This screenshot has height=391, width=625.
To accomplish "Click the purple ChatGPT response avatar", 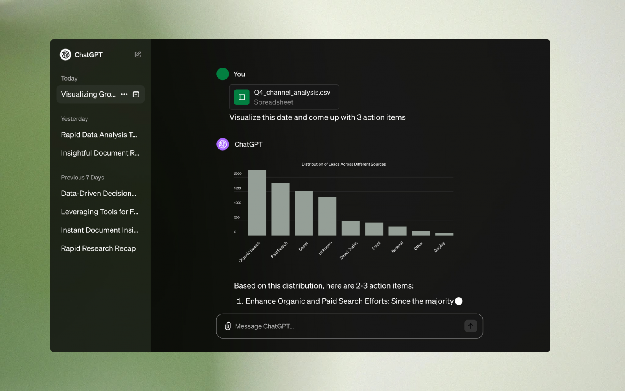I will (223, 144).
